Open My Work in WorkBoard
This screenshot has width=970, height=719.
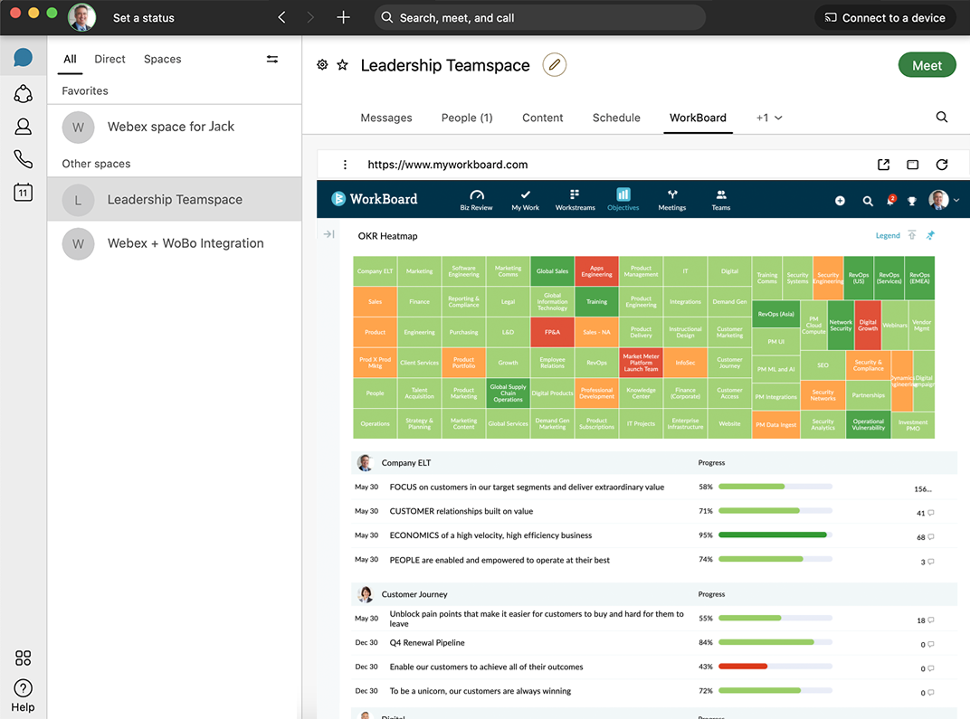(525, 200)
